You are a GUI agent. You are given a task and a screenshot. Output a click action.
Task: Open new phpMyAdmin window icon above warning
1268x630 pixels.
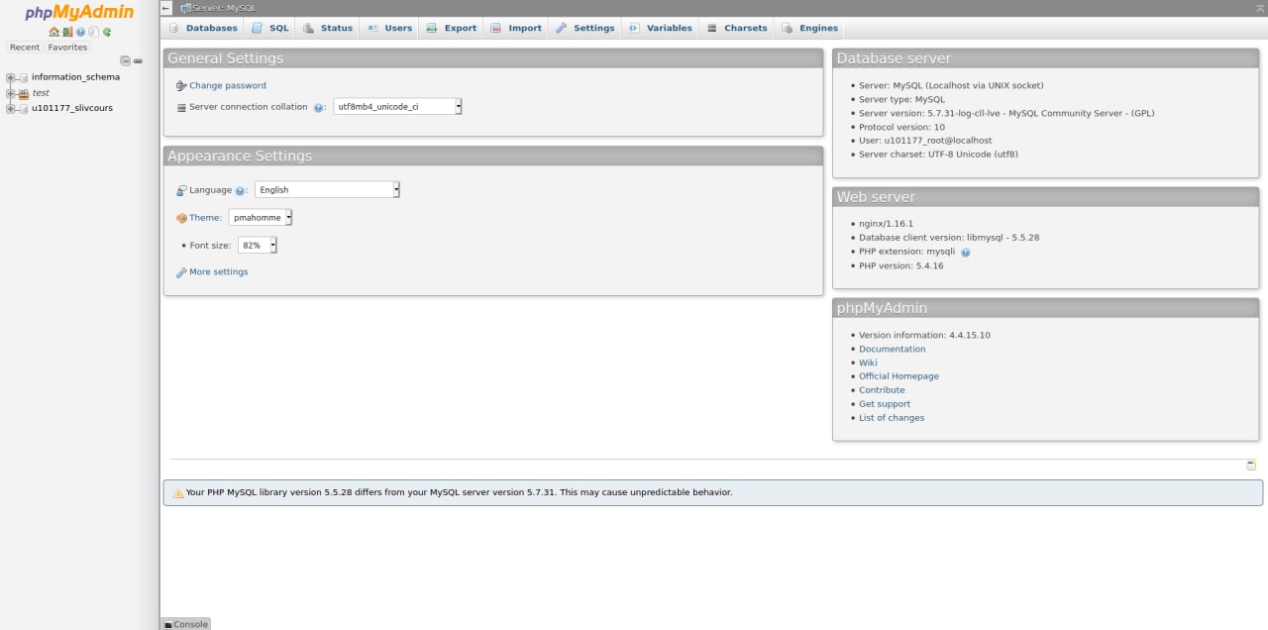(1251, 465)
